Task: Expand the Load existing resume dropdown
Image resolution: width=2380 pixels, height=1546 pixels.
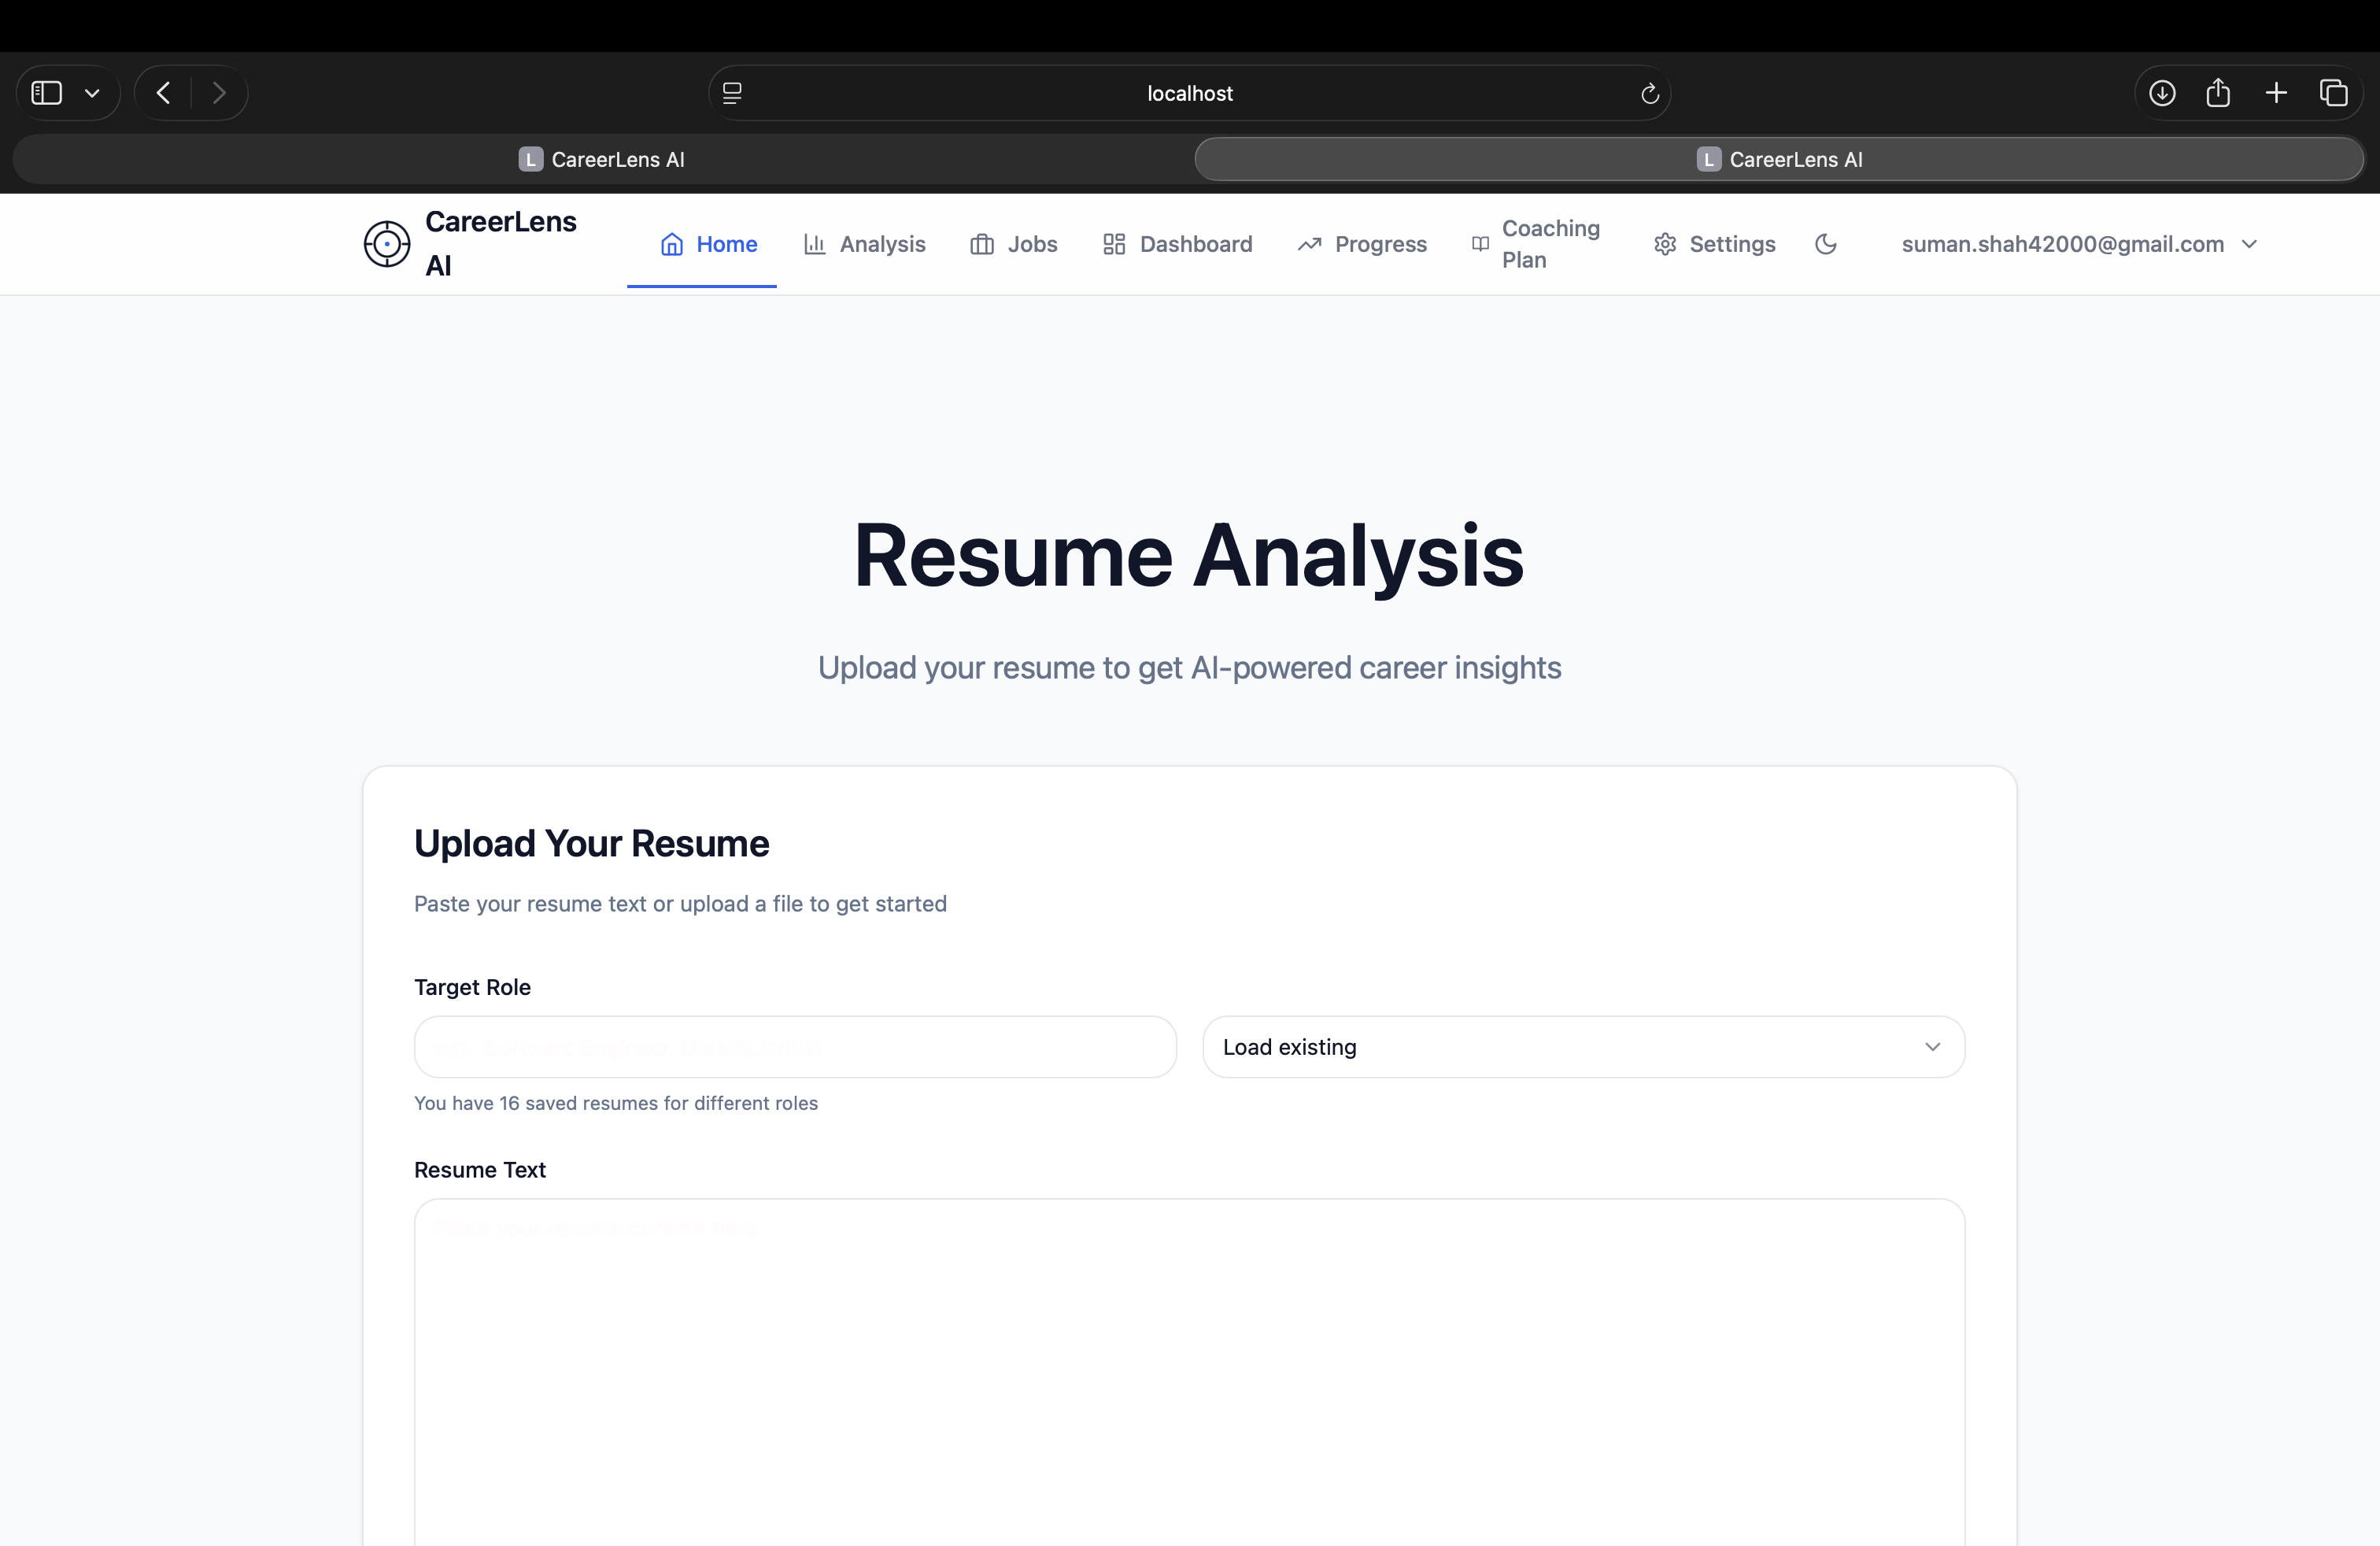Action: pyautogui.click(x=1583, y=1047)
